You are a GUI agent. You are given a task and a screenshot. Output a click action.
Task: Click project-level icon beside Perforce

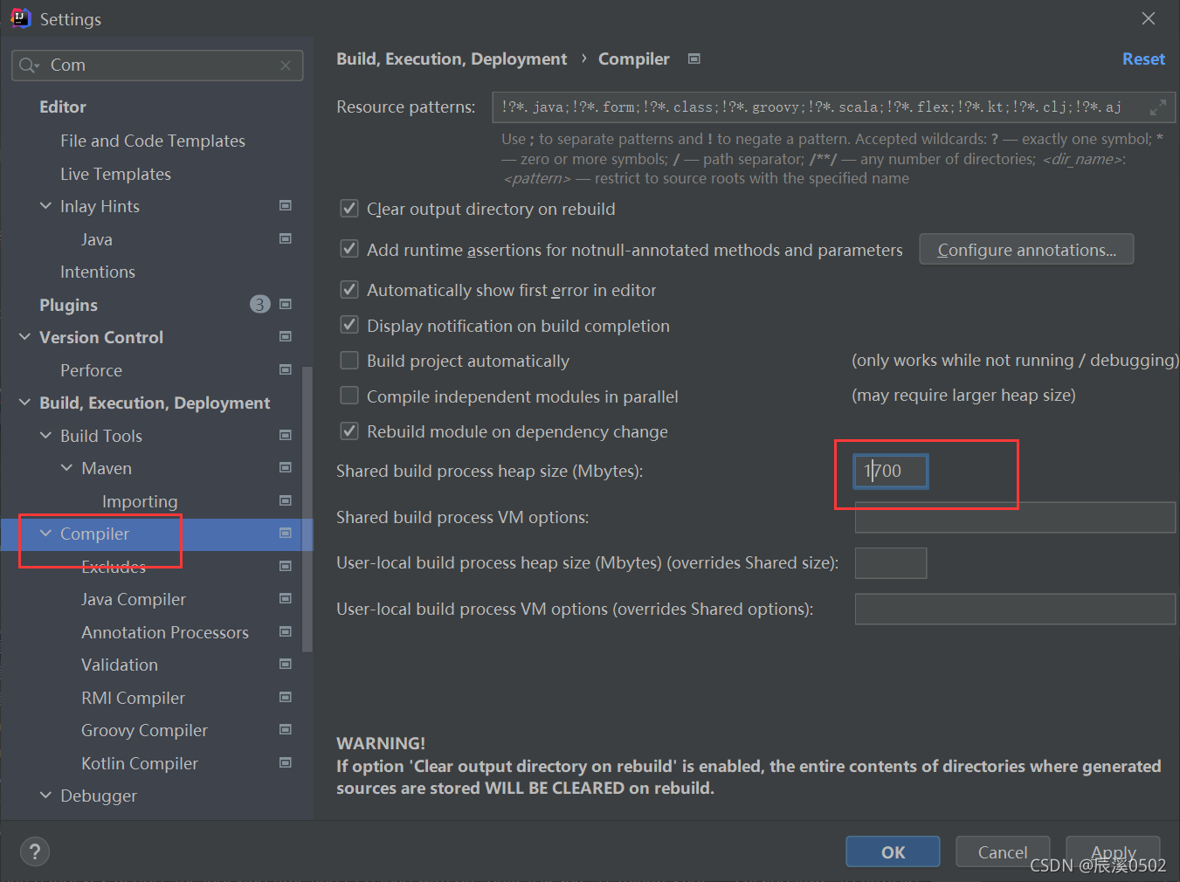click(x=285, y=369)
